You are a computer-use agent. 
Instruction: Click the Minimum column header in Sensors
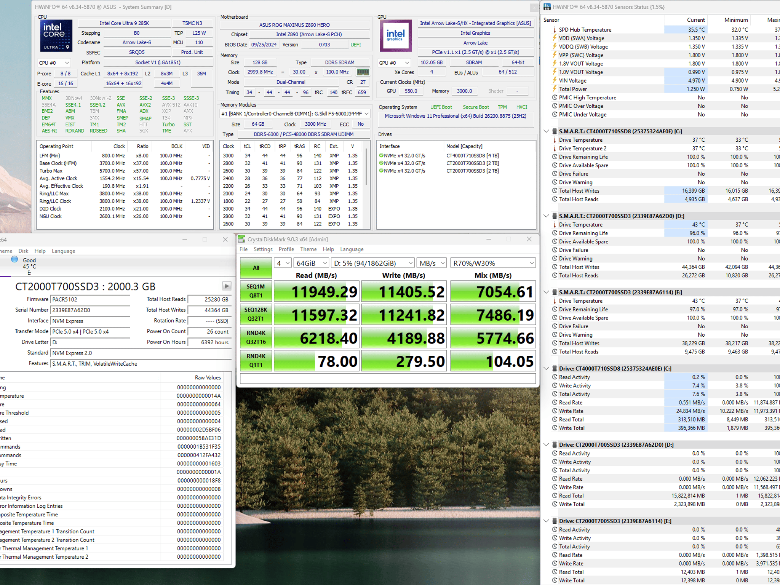729,20
